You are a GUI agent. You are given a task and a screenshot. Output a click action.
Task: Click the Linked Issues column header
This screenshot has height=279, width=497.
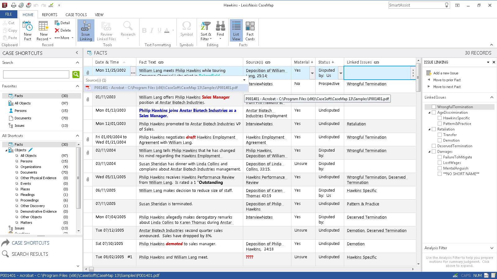point(380,62)
